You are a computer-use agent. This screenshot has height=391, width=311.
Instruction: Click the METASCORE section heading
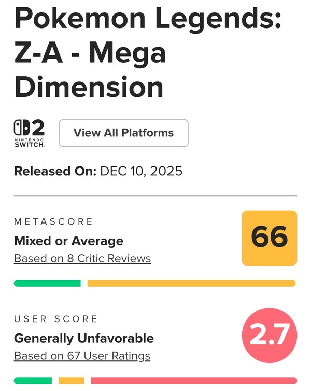[x=54, y=222]
